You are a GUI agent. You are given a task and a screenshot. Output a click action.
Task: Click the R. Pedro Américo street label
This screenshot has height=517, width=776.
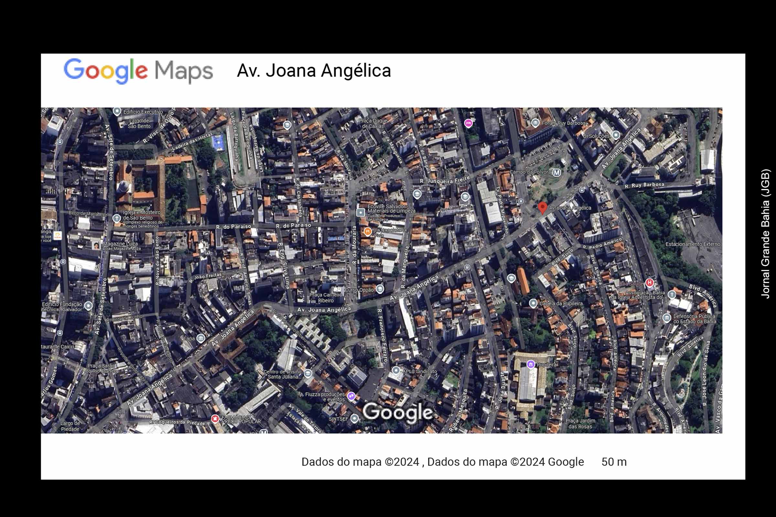coord(602,243)
